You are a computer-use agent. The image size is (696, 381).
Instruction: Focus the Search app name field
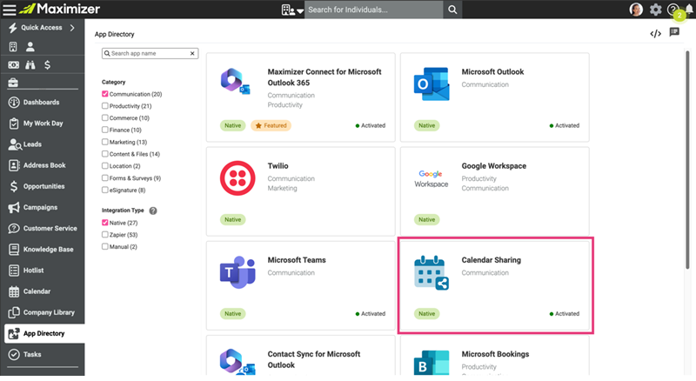(148, 53)
